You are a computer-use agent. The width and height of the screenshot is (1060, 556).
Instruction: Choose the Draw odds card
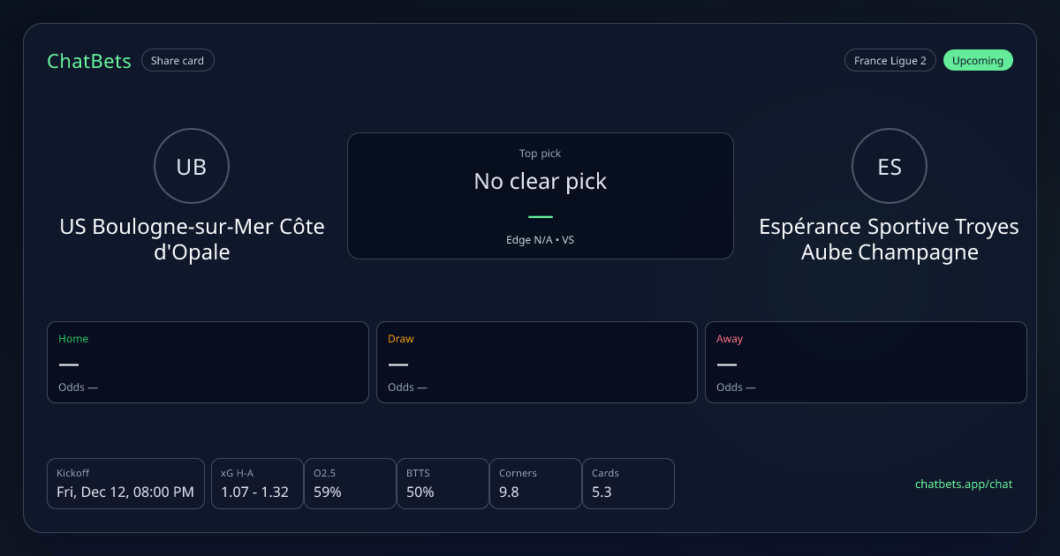click(x=537, y=362)
